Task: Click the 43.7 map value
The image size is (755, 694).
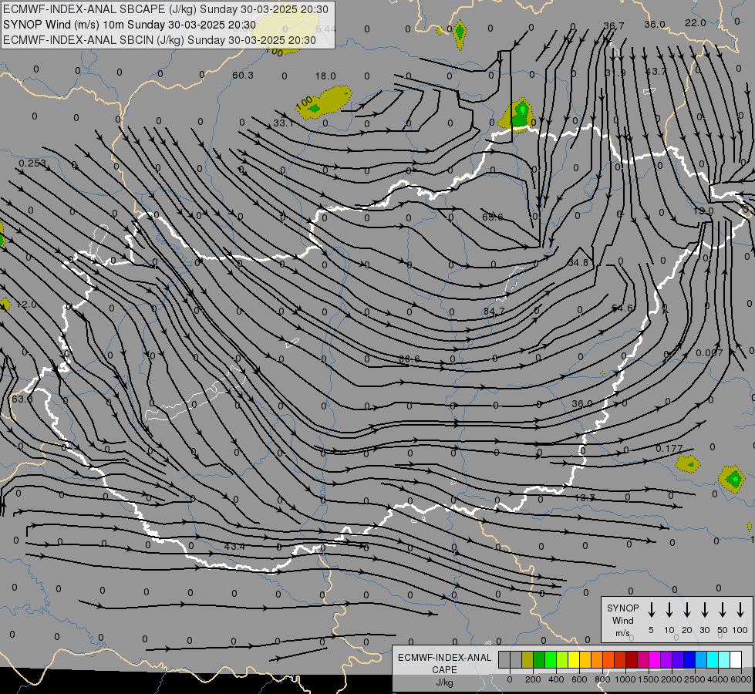Action: (x=656, y=71)
